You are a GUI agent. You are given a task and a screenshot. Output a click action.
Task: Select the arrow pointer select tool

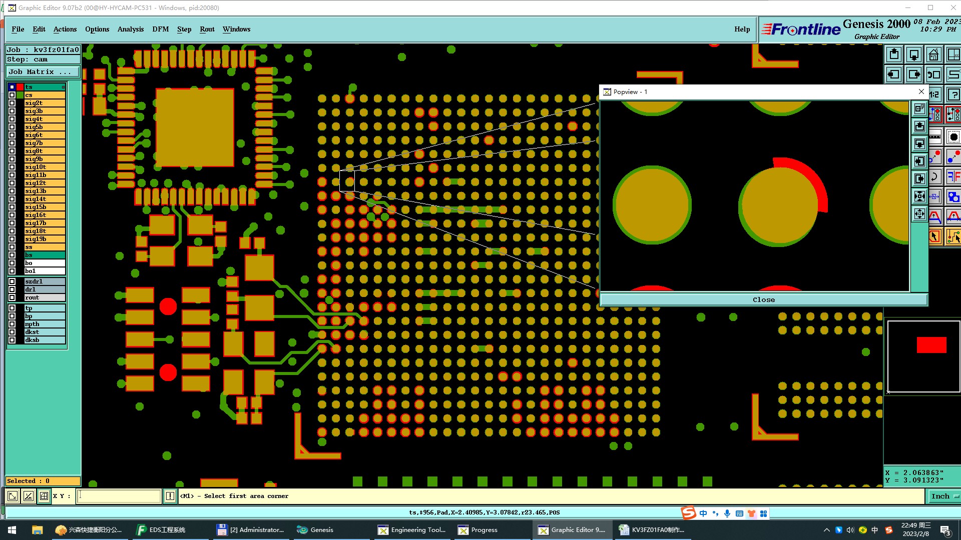[x=934, y=236]
